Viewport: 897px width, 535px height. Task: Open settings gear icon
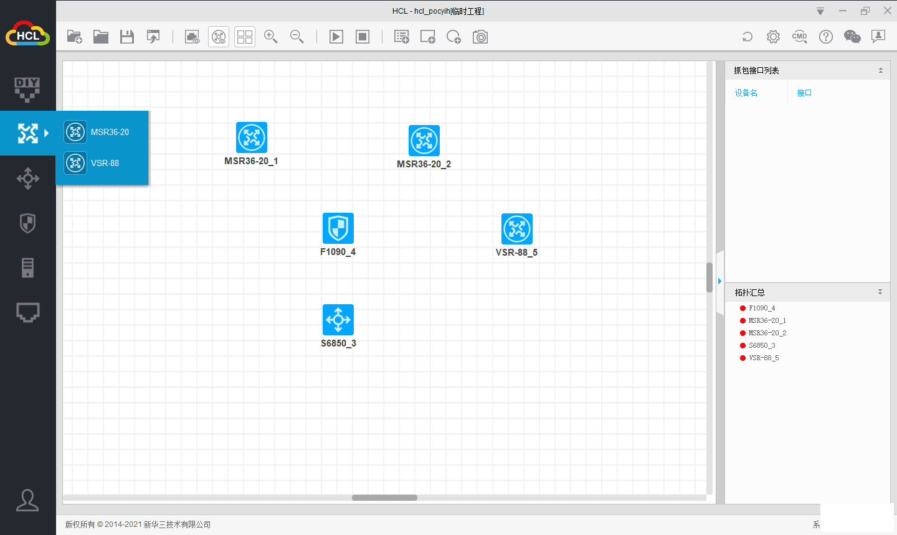tap(773, 37)
